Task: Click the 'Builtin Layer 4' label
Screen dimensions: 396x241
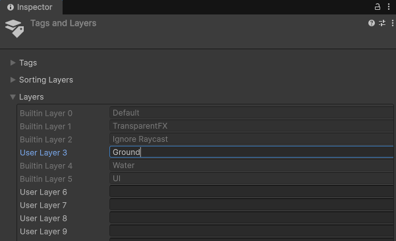Action: pyautogui.click(x=46, y=166)
